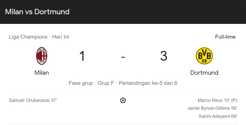The image size is (246, 125).
Task: Open the Milan team name link
Action: pyautogui.click(x=42, y=73)
